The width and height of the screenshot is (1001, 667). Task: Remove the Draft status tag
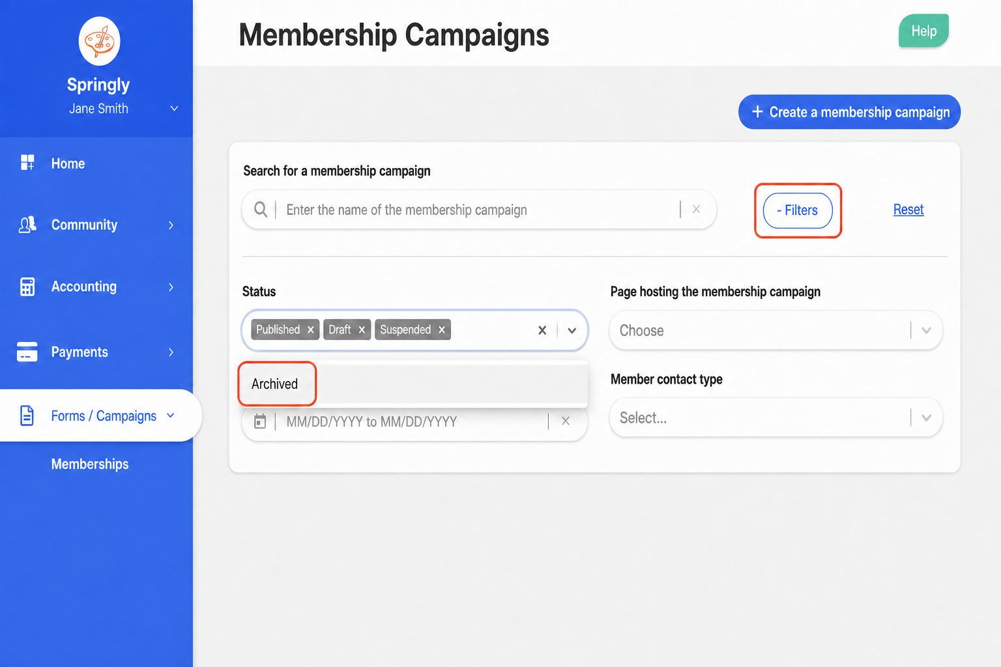tap(362, 330)
